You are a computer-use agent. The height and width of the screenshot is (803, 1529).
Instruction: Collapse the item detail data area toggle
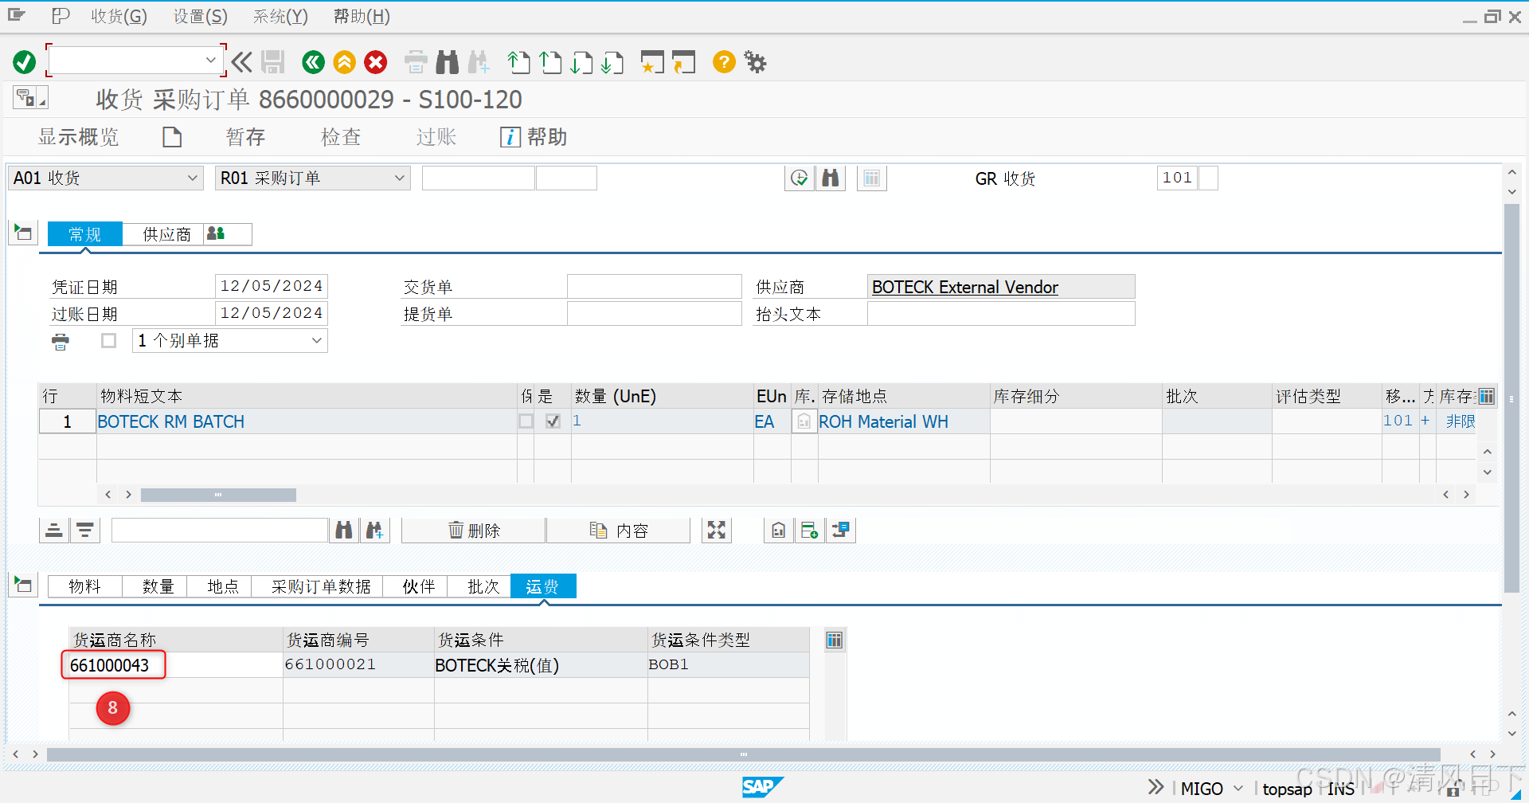pyautogui.click(x=23, y=586)
